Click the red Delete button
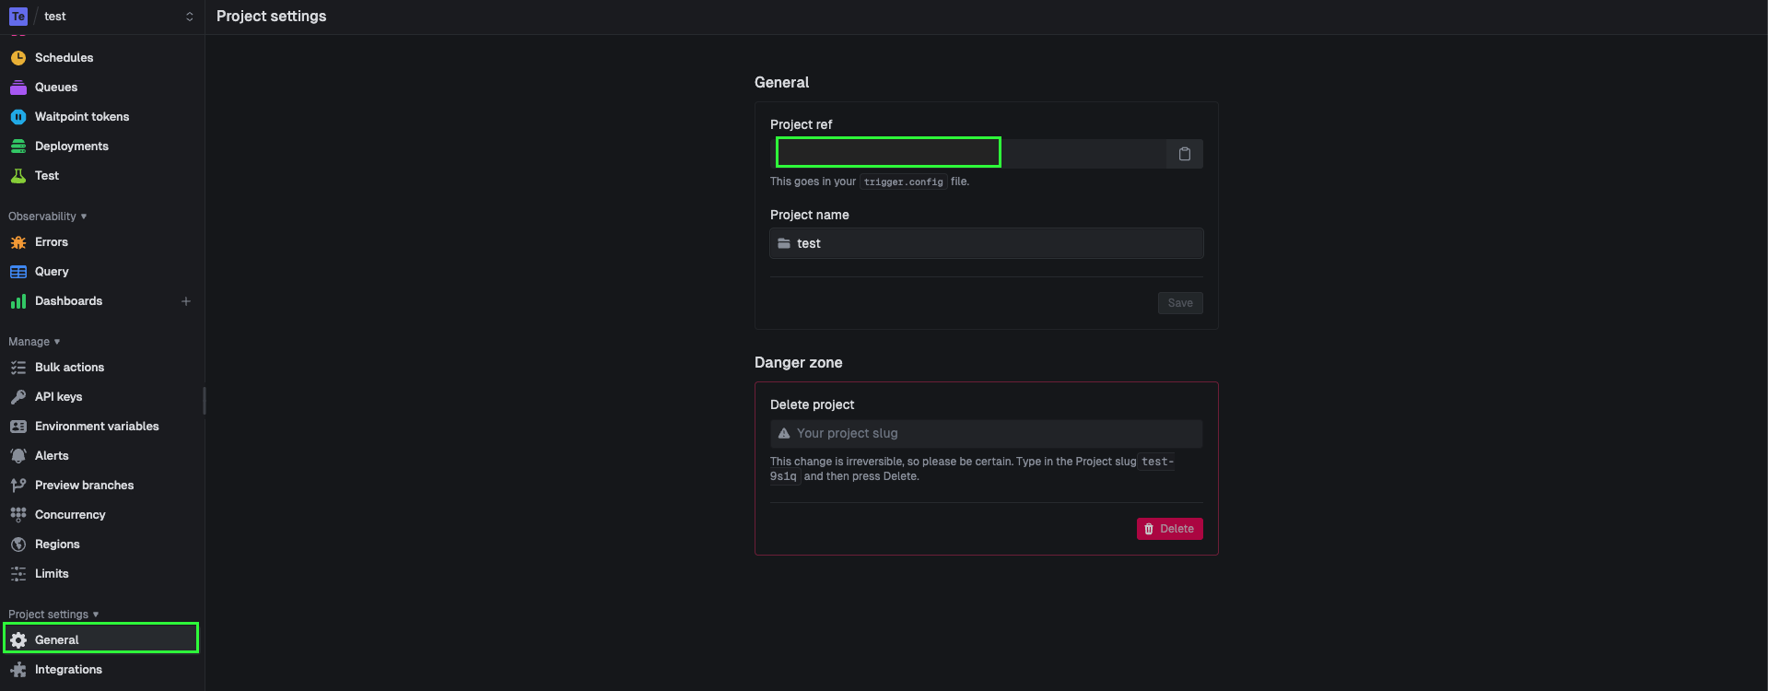Image resolution: width=1768 pixels, height=691 pixels. pyautogui.click(x=1169, y=529)
